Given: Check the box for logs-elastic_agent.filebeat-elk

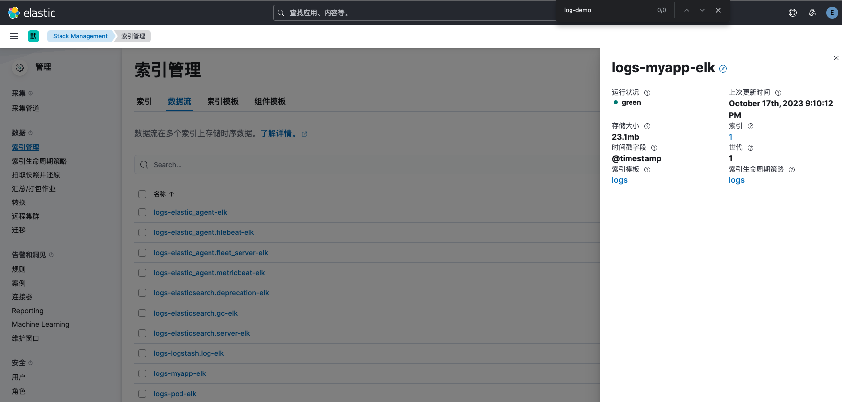Looking at the screenshot, I should (142, 232).
